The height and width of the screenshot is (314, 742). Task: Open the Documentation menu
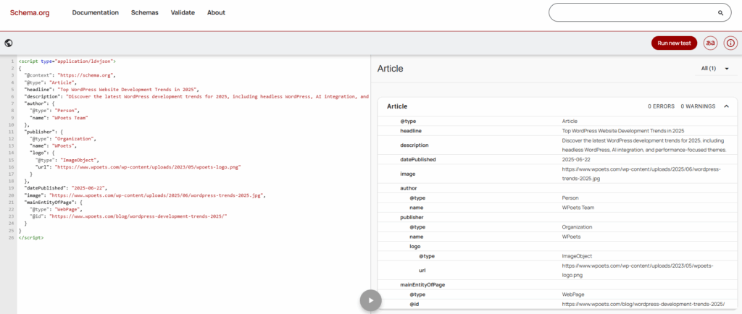(95, 13)
